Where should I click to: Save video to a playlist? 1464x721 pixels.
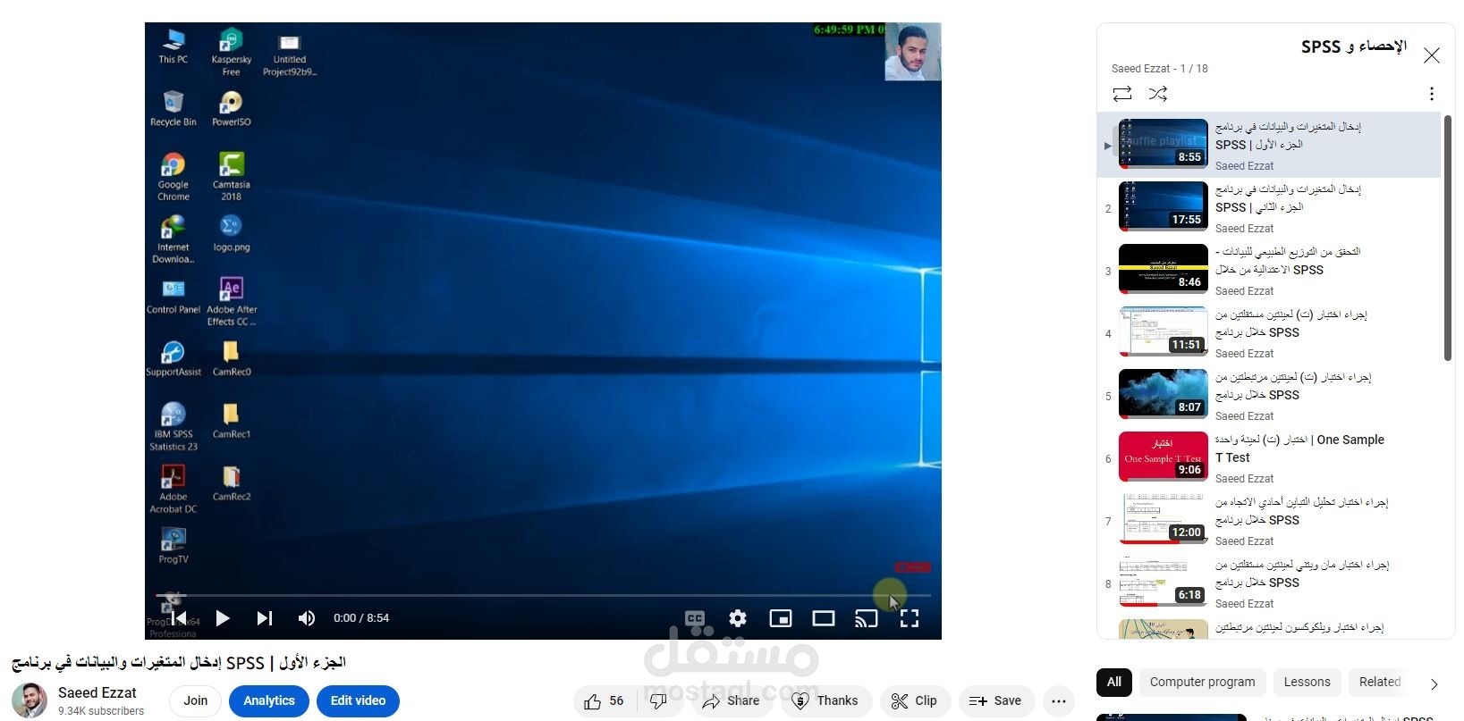tap(995, 701)
